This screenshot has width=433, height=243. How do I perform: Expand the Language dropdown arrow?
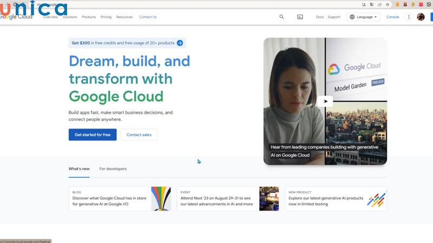click(x=376, y=17)
